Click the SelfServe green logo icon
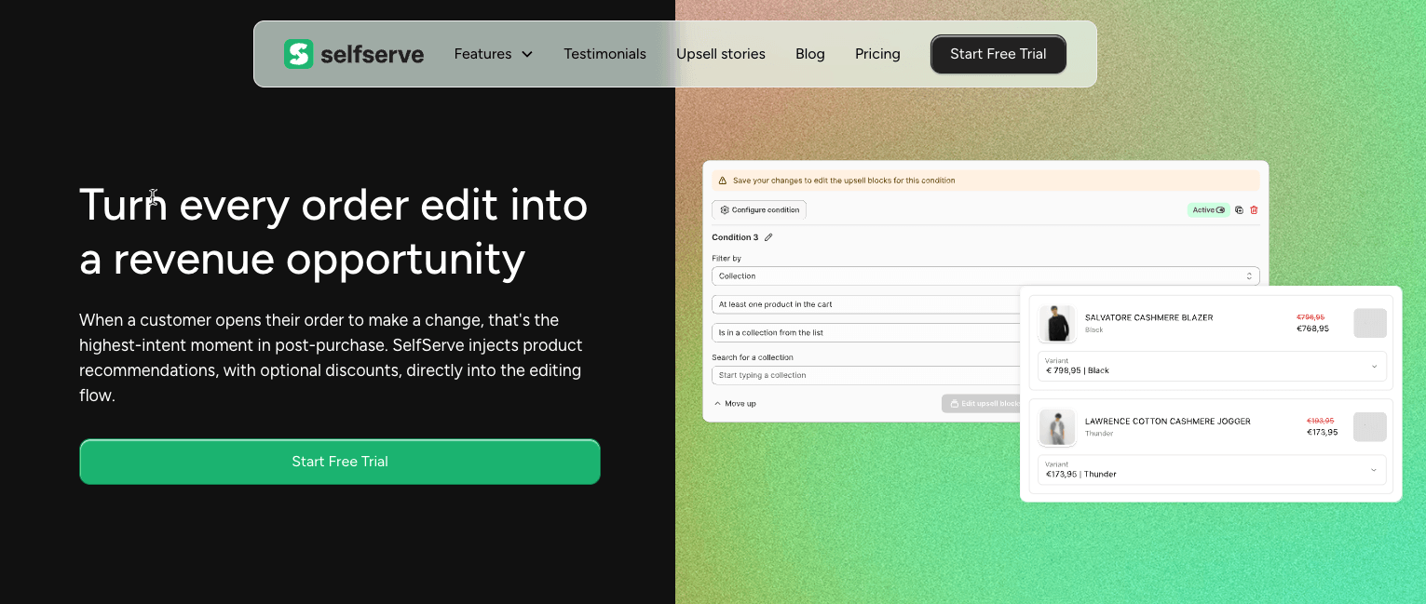This screenshot has height=604, width=1426. [x=299, y=54]
